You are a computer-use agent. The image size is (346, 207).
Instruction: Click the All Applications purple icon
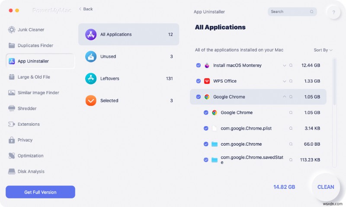coord(91,35)
